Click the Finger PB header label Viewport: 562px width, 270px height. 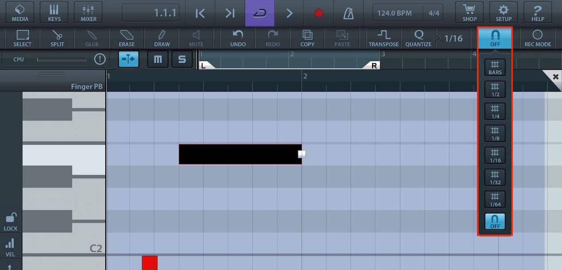point(87,87)
